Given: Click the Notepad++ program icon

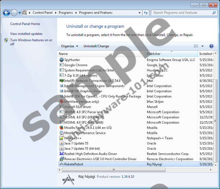Looking at the screenshot, I should [x=61, y=138].
